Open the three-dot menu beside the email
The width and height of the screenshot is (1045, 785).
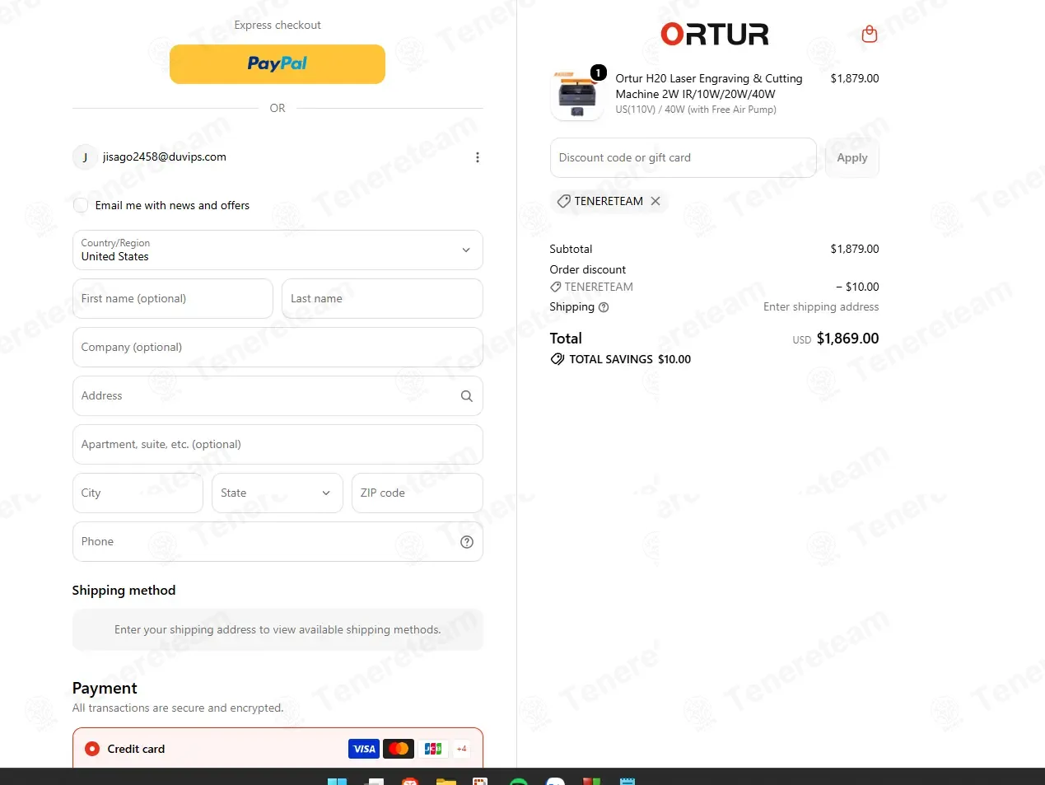click(478, 157)
